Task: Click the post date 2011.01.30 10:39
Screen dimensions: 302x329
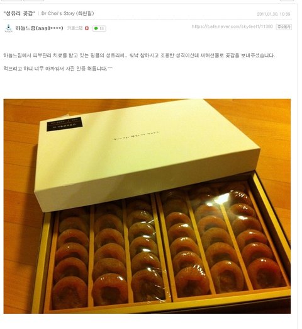Action: pos(274,14)
